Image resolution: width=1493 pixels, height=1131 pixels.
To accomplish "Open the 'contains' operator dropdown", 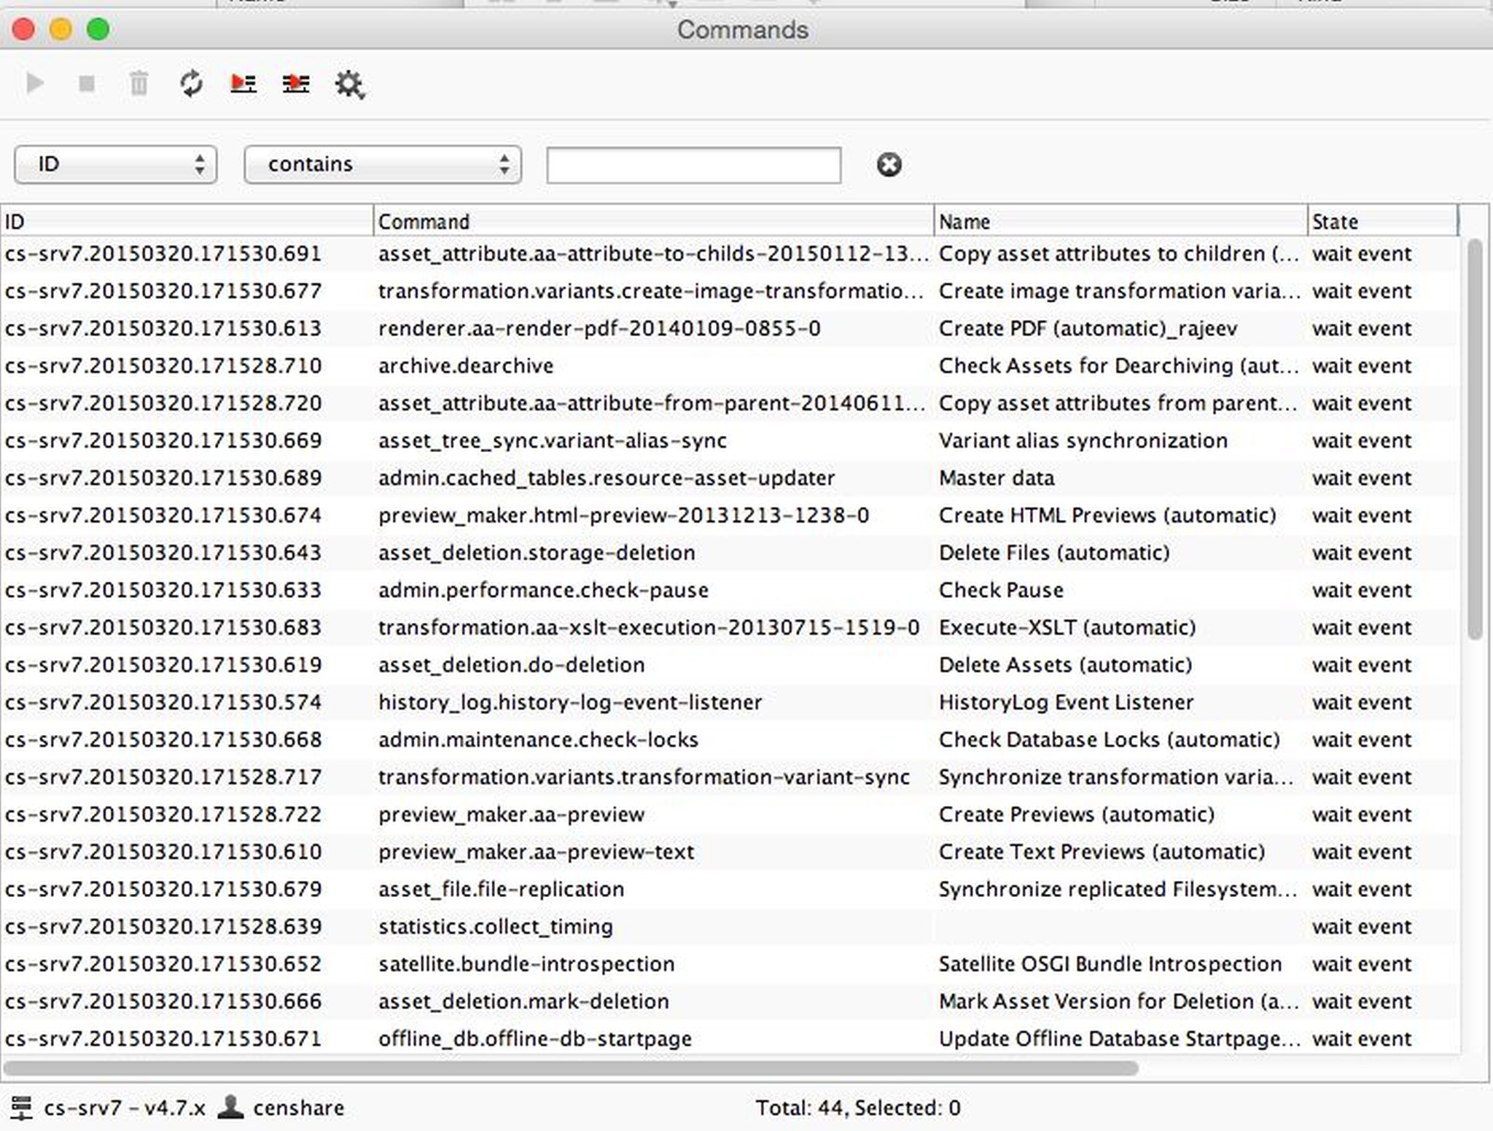I will click(382, 164).
